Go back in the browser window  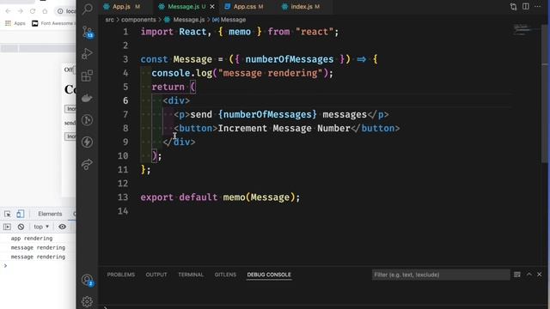[x=8, y=11]
